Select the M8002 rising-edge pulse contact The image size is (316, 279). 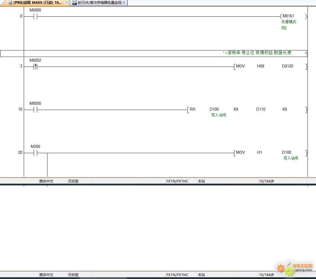tap(35, 67)
